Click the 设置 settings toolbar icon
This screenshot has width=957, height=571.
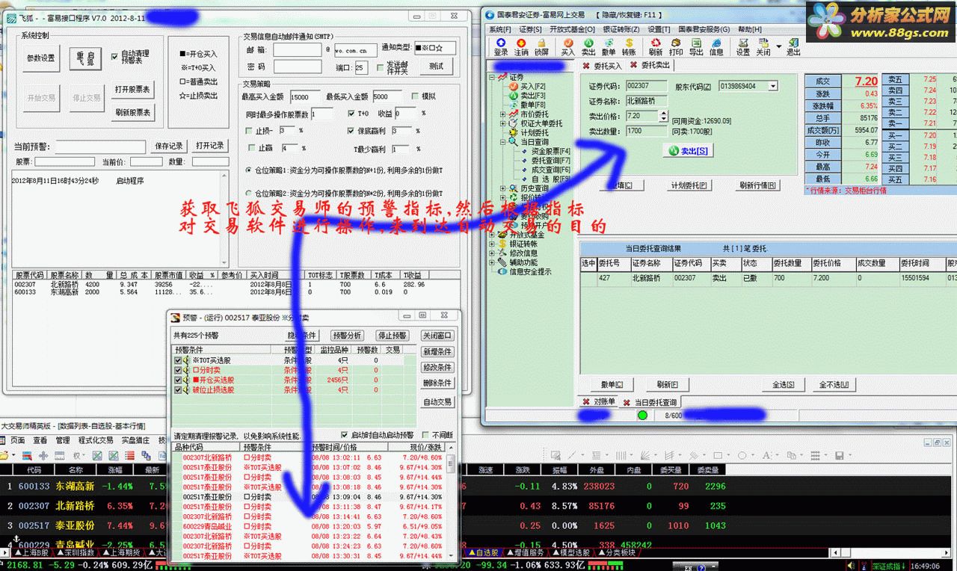743,47
